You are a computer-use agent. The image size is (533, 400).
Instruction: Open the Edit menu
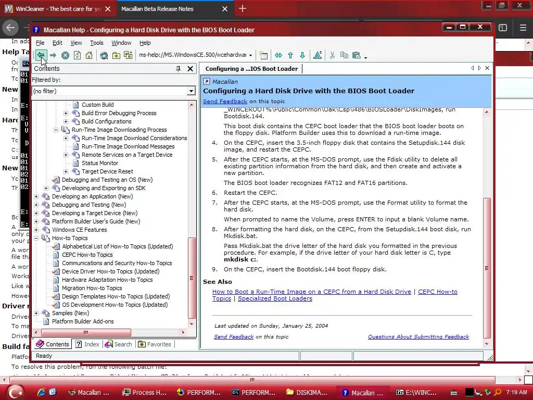[x=57, y=43]
